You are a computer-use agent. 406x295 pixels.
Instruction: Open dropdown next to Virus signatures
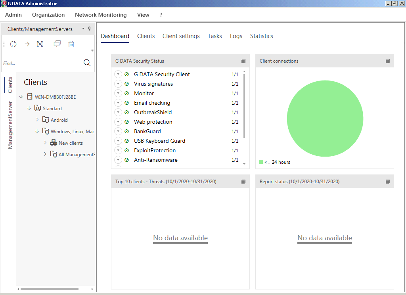[x=118, y=84]
